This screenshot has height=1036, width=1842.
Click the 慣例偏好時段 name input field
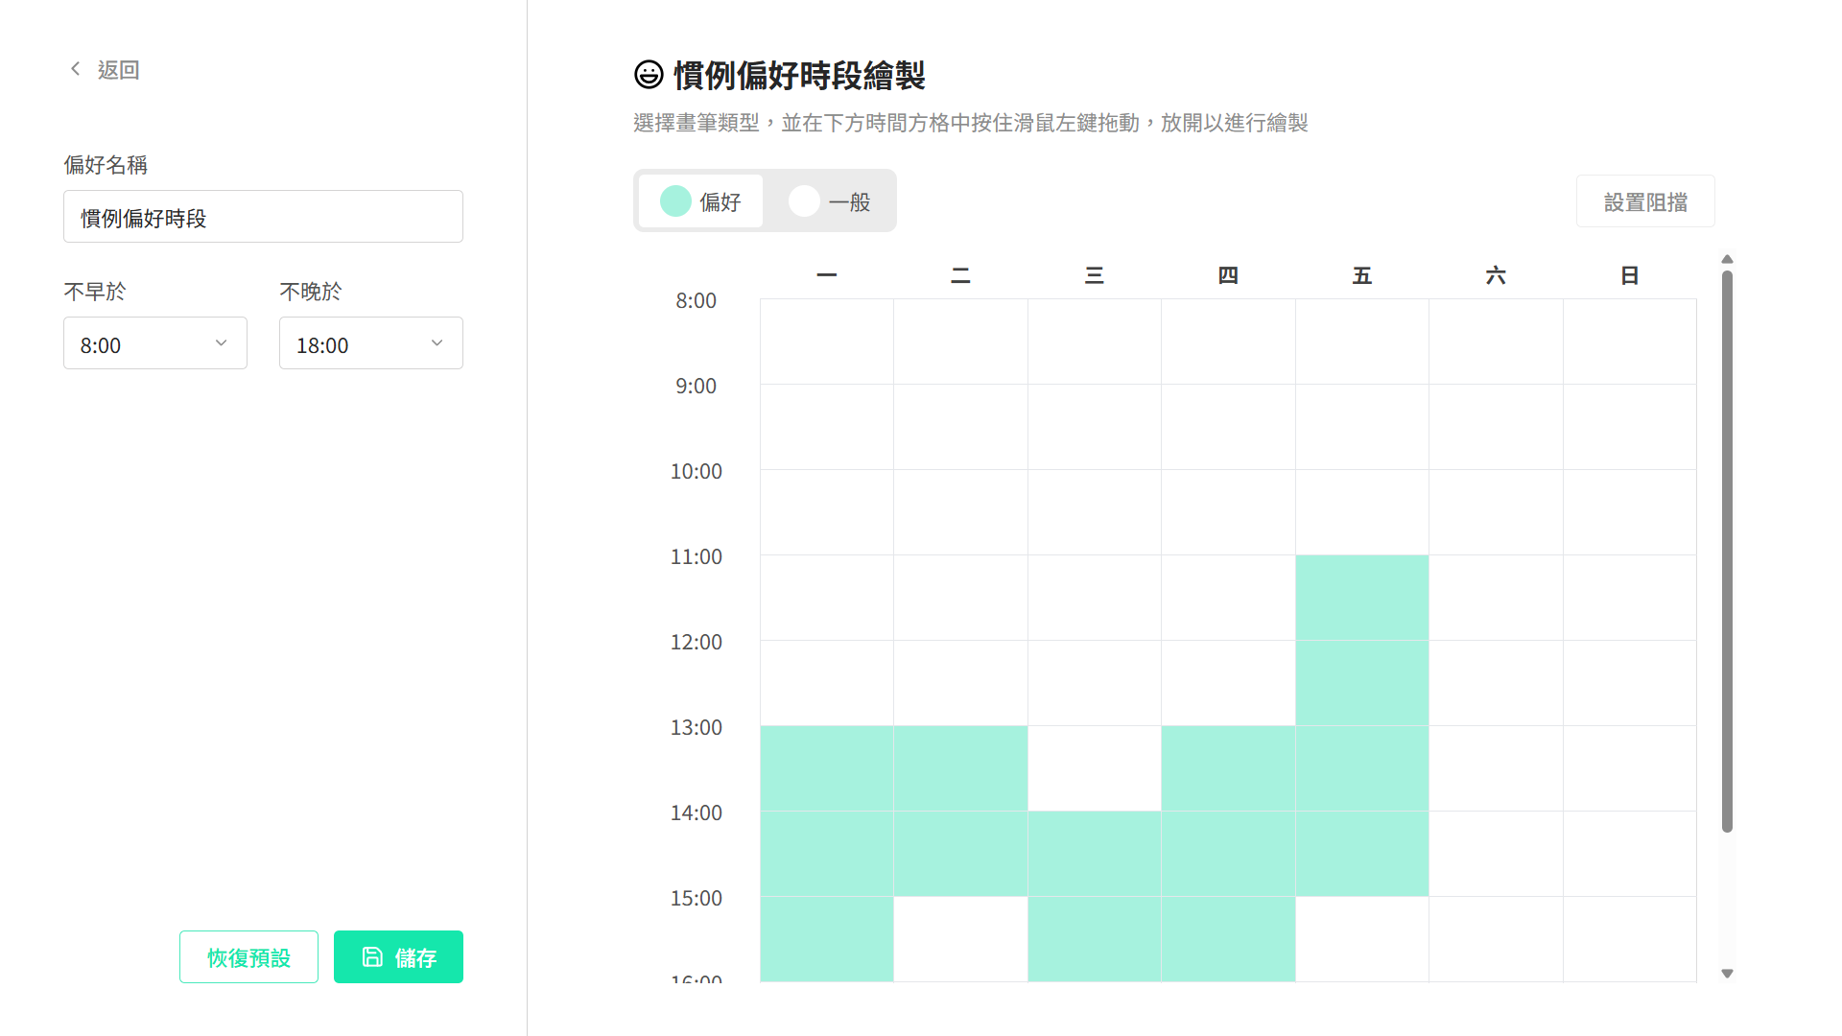[x=263, y=216]
